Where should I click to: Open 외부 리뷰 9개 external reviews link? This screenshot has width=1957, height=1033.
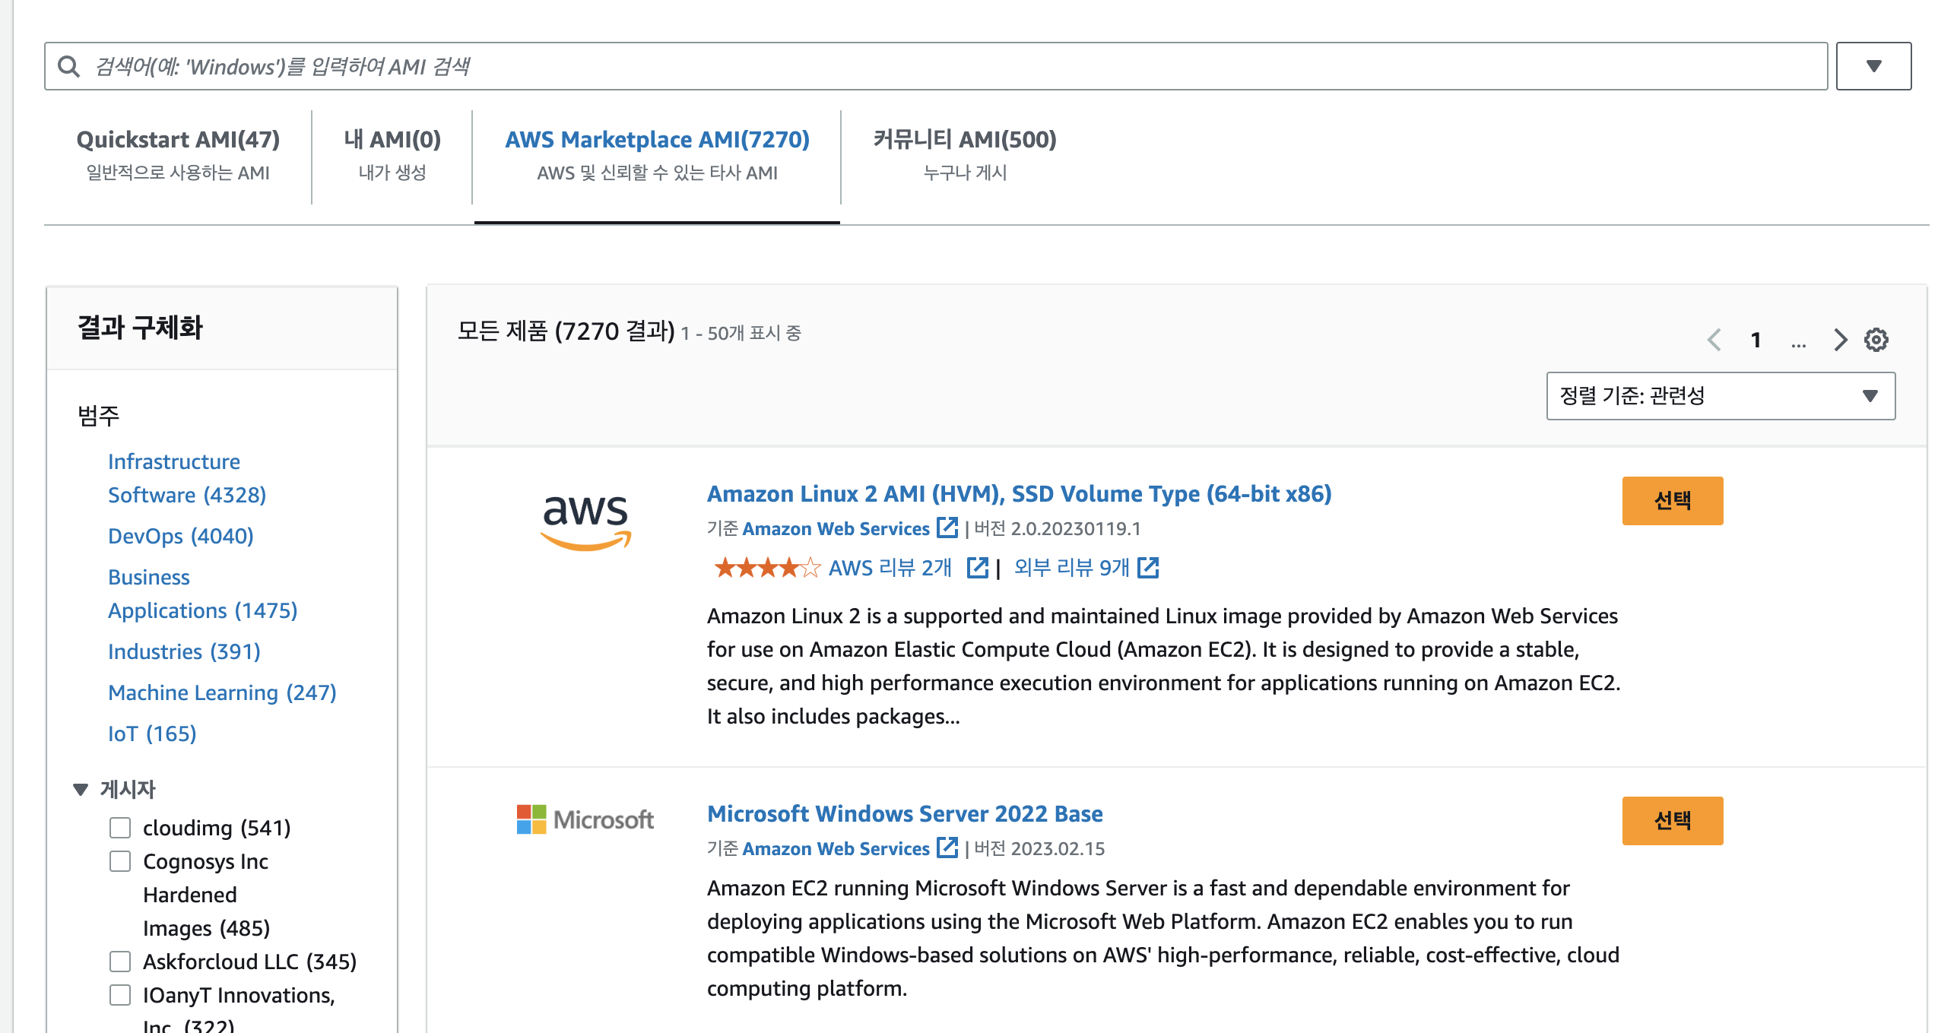pos(1072,567)
